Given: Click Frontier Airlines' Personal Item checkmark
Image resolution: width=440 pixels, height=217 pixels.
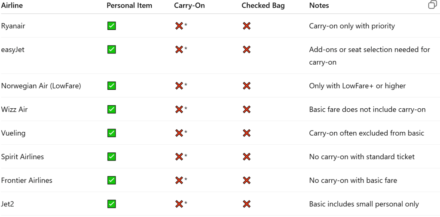Looking at the screenshot, I should [x=111, y=180].
